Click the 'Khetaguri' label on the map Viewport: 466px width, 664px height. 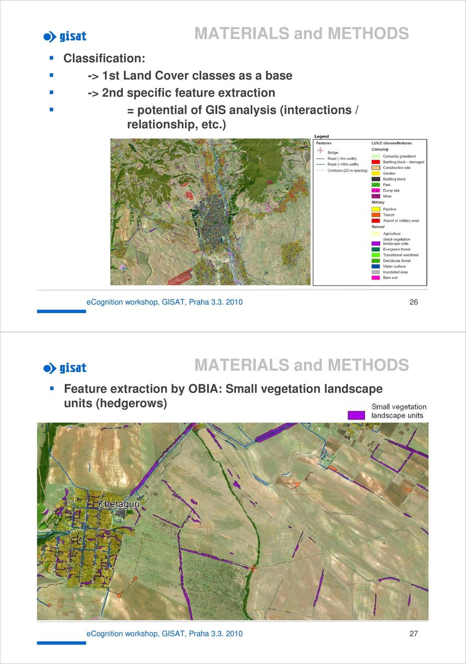click(x=119, y=504)
